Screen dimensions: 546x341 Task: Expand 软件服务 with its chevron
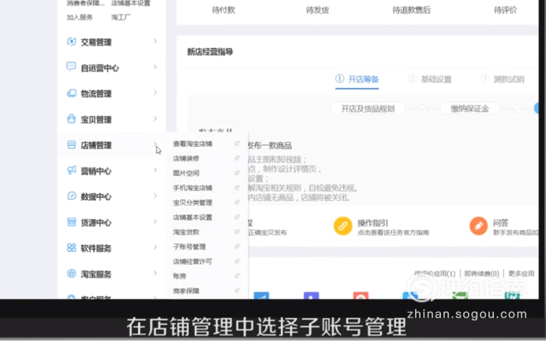click(x=155, y=247)
